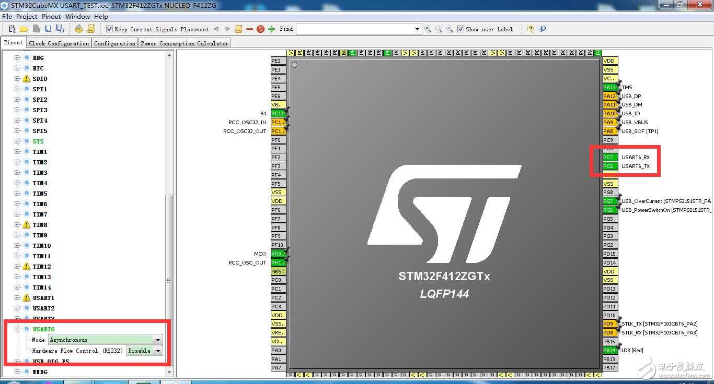This screenshot has width=714, height=384.
Task: Click the warning icon beside USART1
Action: (27, 298)
